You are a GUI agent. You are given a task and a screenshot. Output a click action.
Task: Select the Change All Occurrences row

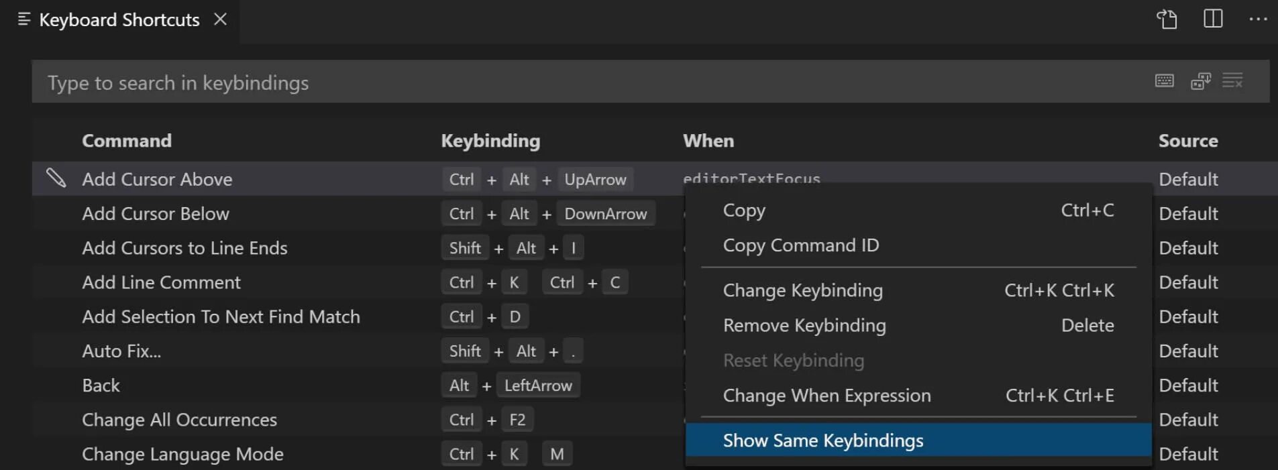pyautogui.click(x=179, y=420)
